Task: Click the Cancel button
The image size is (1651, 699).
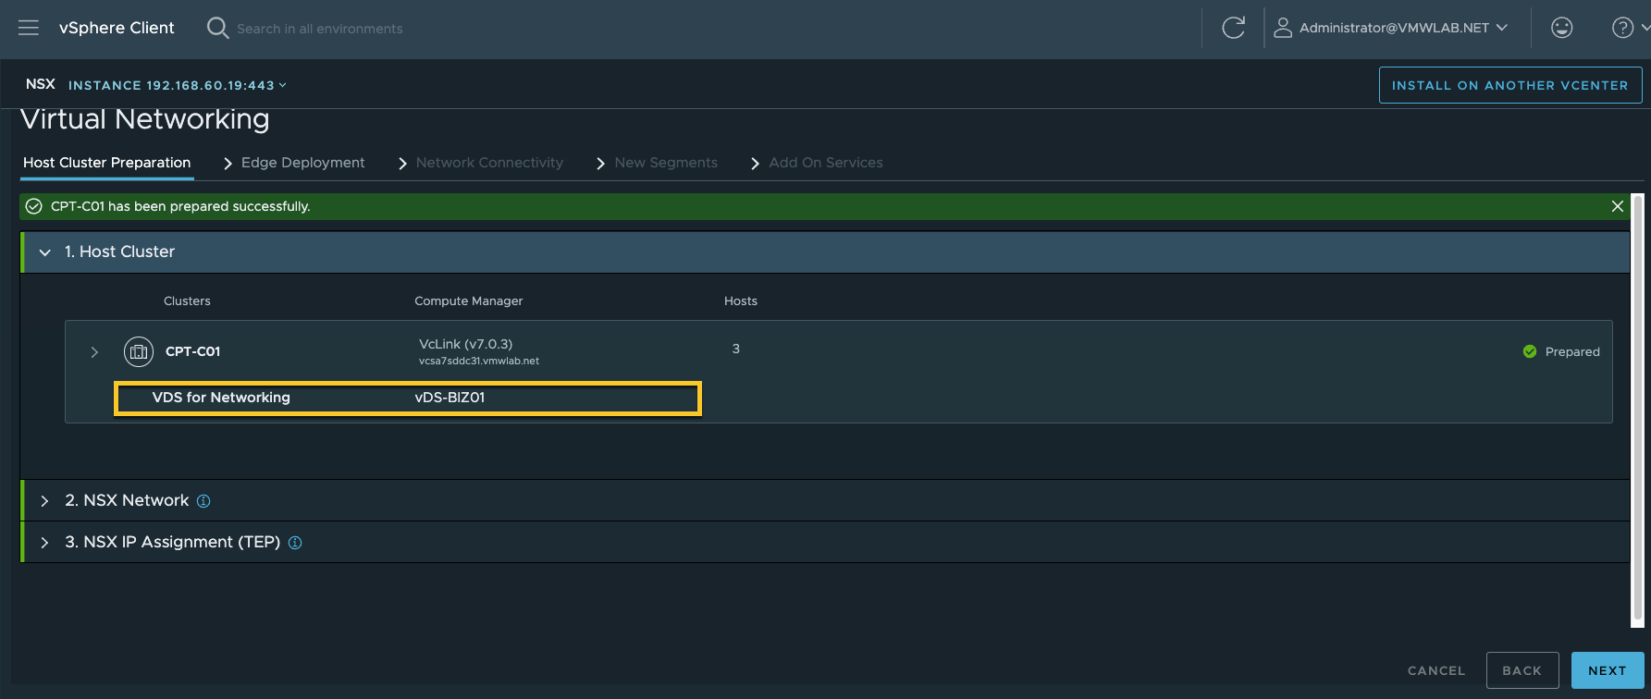Action: pyautogui.click(x=1436, y=670)
